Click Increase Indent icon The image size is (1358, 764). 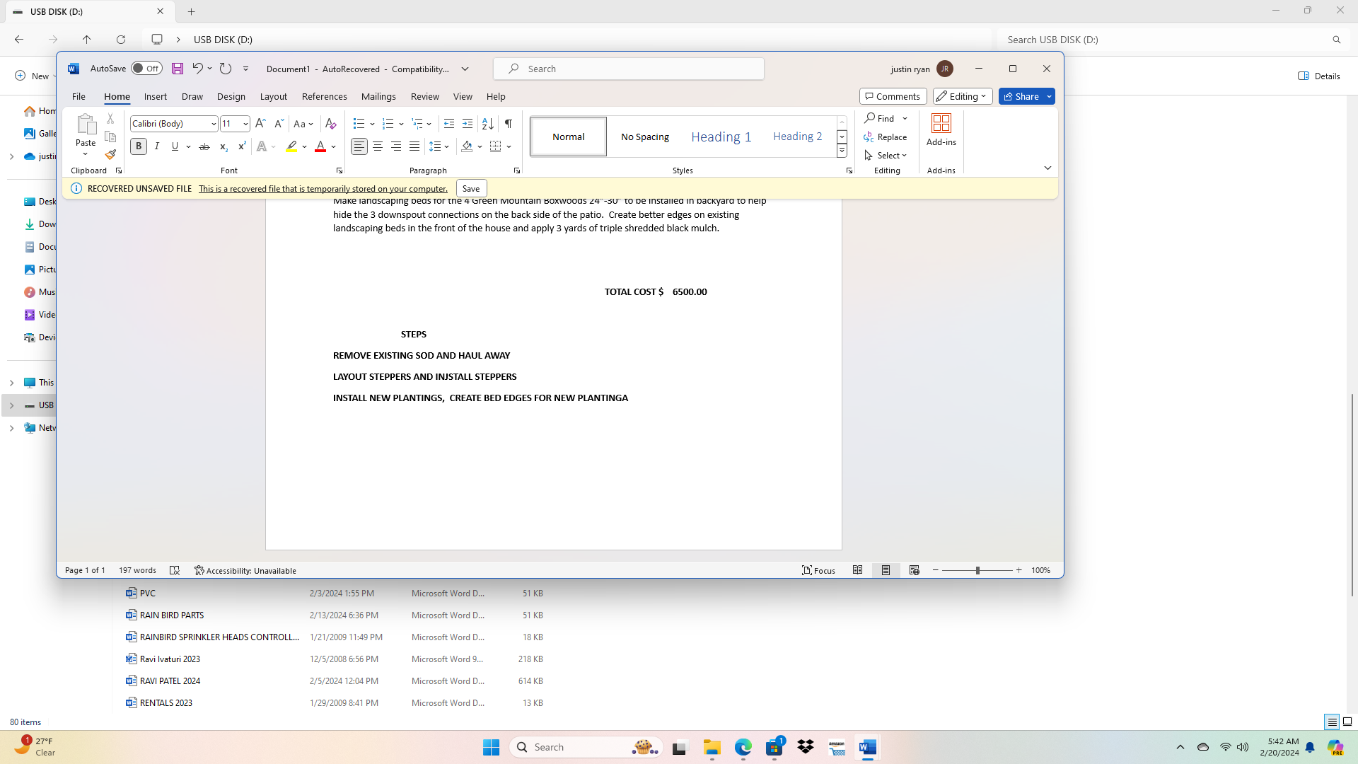[468, 124]
